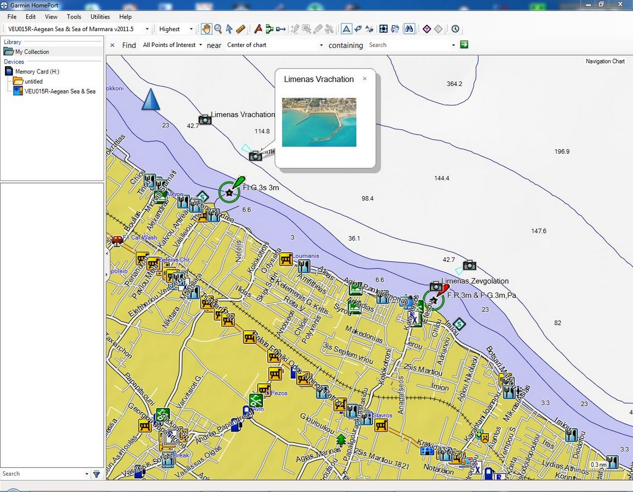Toggle the navigation chart triangle view
The width and height of the screenshot is (633, 492).
[347, 28]
